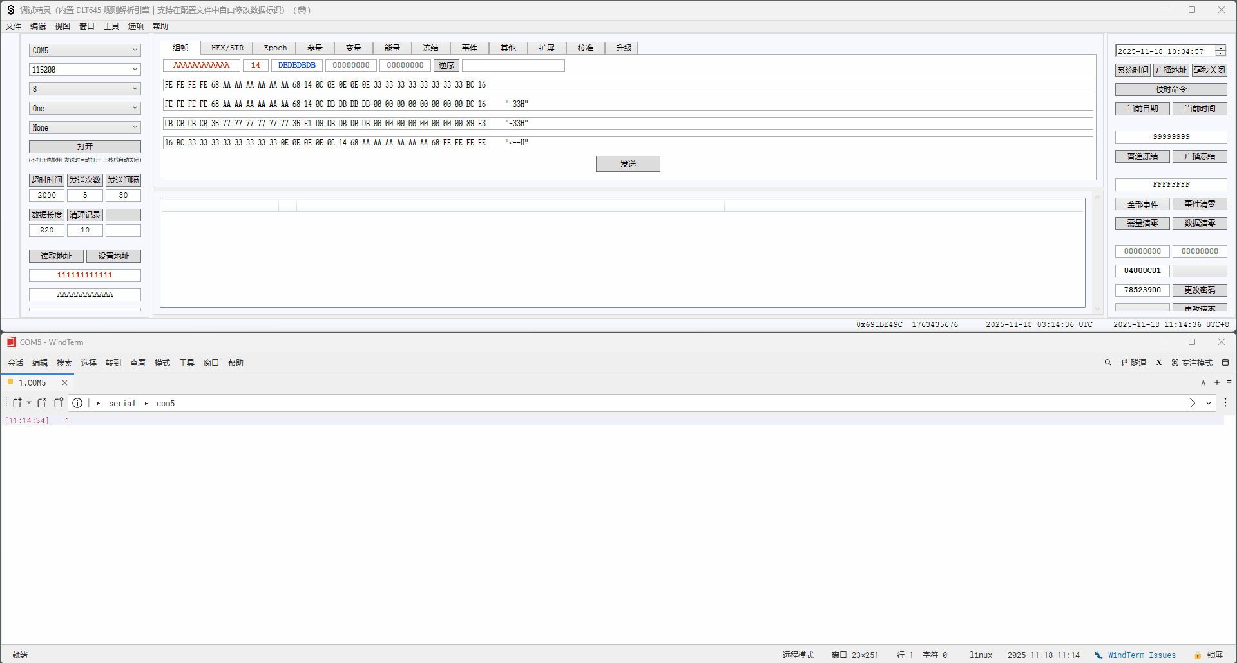Image resolution: width=1237 pixels, height=663 pixels.
Task: Click the date-time spinner arrows
Action: (1220, 51)
